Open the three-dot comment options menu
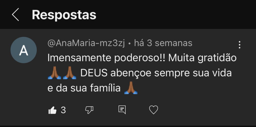The width and height of the screenshot is (256, 127). pos(239,45)
